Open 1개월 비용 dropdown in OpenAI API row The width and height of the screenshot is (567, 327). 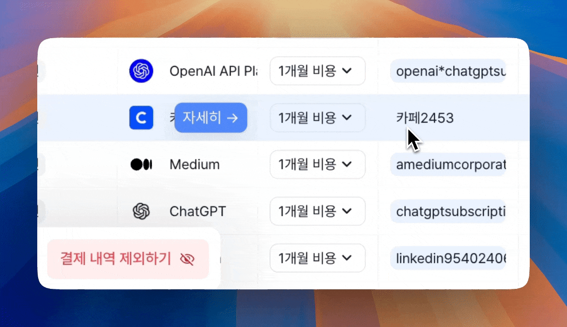(317, 71)
